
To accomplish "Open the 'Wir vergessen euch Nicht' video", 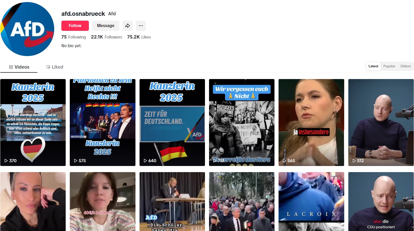I will 242,122.
